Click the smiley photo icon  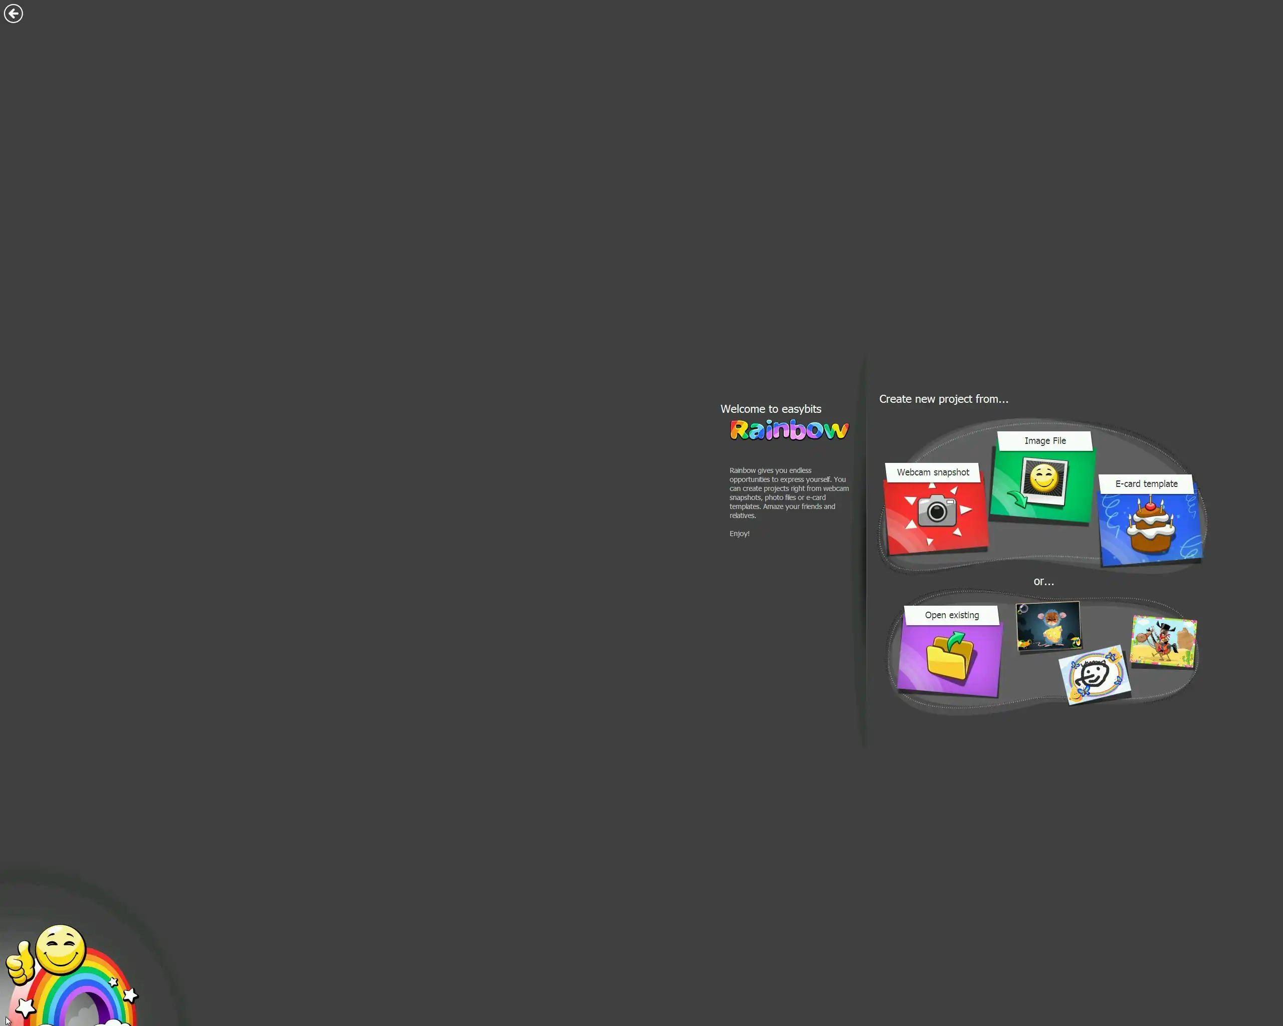[x=1044, y=480]
